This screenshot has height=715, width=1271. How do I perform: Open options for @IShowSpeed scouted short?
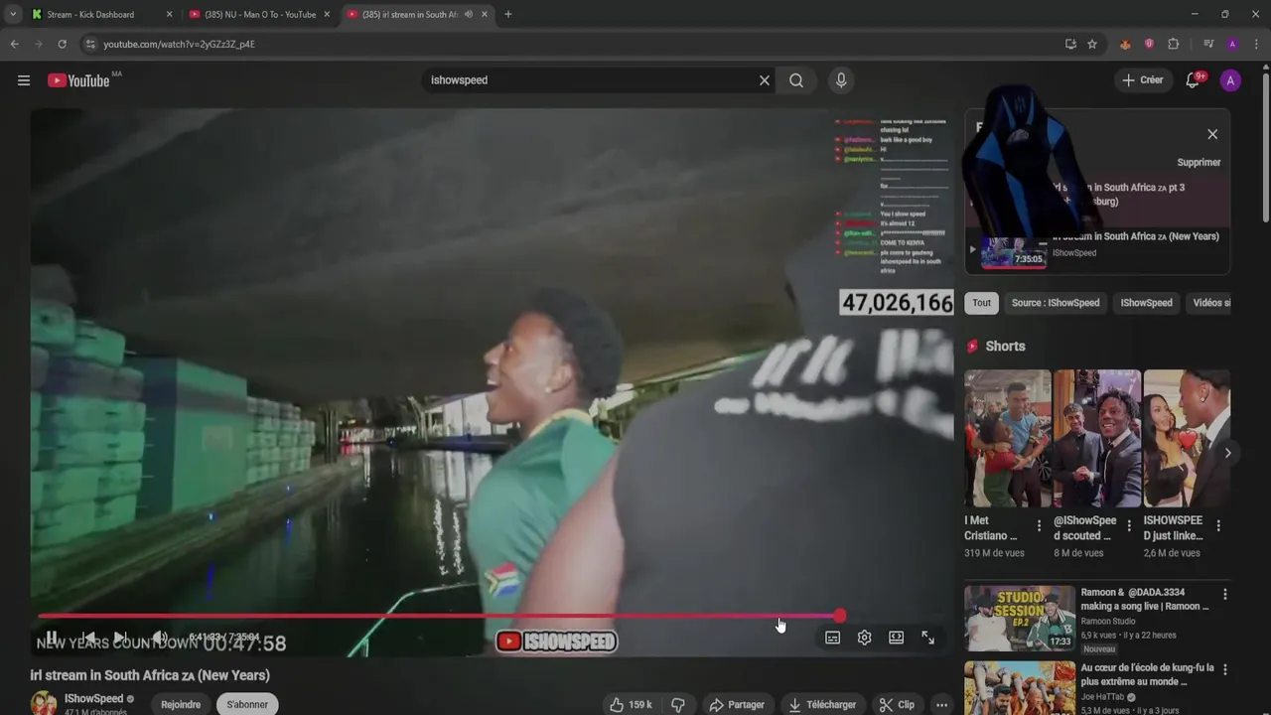[1129, 525]
